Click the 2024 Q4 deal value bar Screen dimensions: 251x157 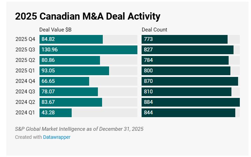[x=64, y=81]
